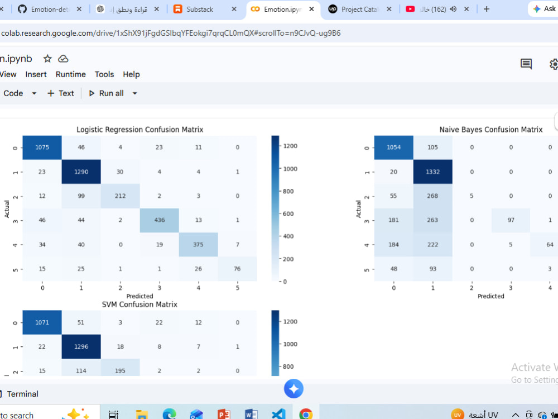
Task: Open PowerPoint from the taskbar
Action: pyautogui.click(x=224, y=415)
